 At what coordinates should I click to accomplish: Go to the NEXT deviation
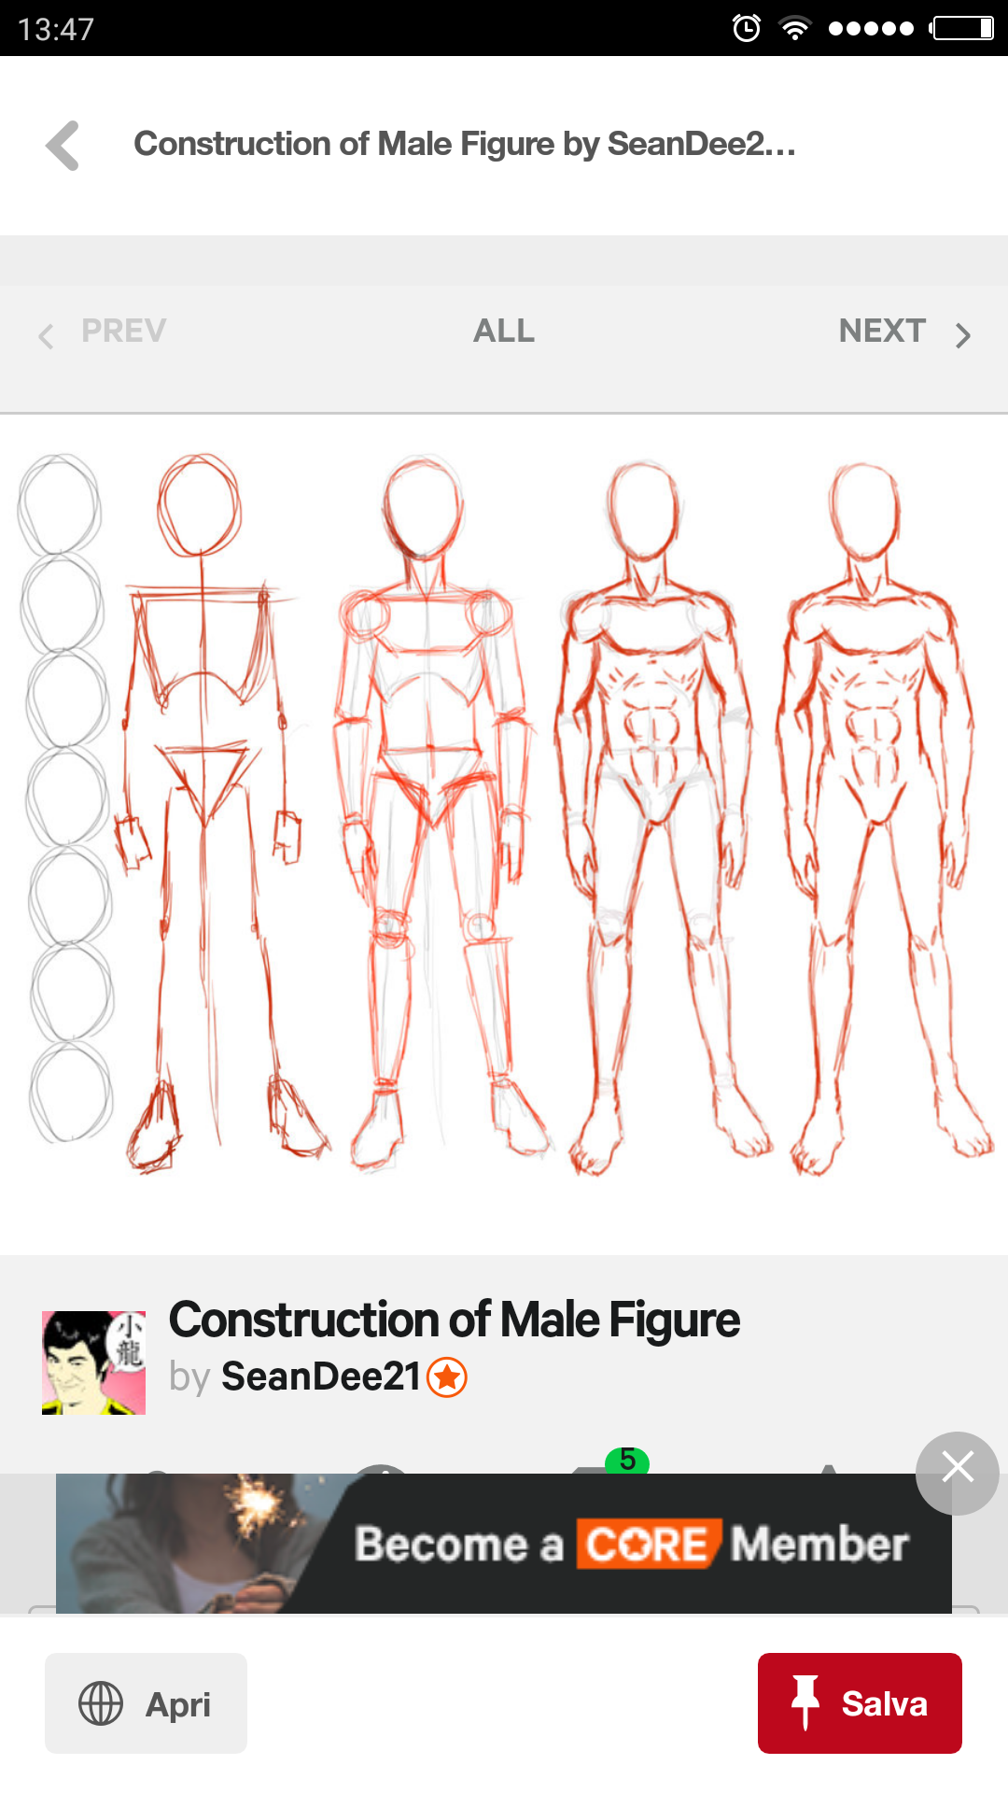(x=882, y=331)
